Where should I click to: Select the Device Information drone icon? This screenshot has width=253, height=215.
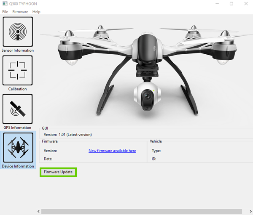pos(18,148)
